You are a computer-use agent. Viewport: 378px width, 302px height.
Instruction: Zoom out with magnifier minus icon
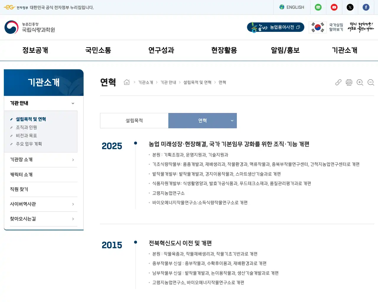pos(371,82)
